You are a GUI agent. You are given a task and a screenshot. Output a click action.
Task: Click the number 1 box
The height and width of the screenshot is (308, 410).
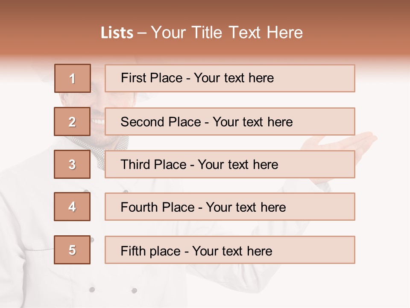73,78
